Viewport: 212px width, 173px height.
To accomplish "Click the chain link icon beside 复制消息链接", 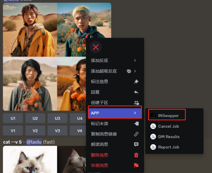I will 136,134.
